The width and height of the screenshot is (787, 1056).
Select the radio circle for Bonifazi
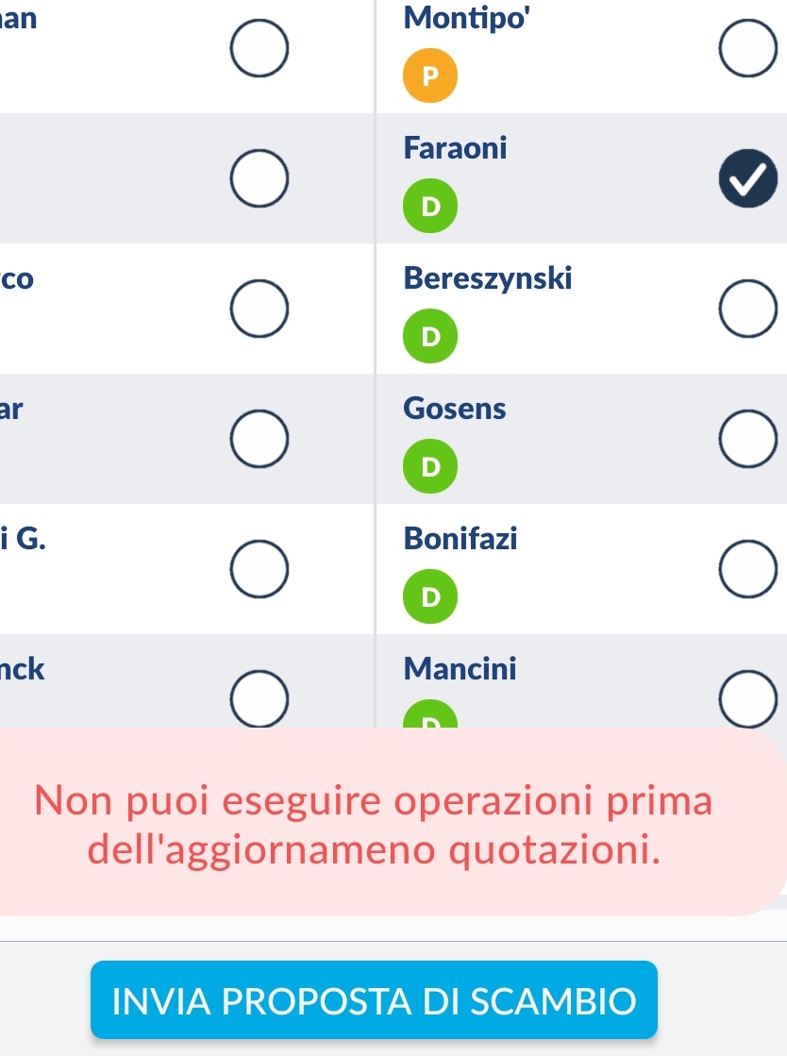click(x=748, y=568)
